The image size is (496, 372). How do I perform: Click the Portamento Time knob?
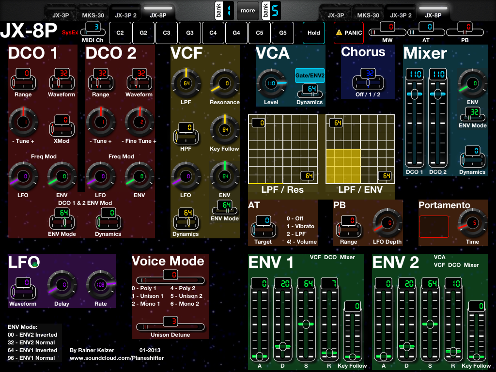click(x=473, y=223)
